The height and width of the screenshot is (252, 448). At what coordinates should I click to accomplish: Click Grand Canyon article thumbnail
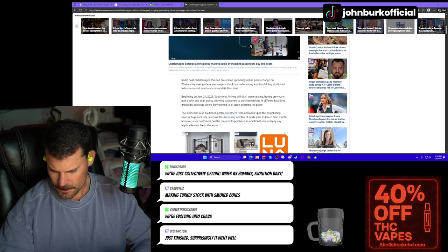coord(327,40)
